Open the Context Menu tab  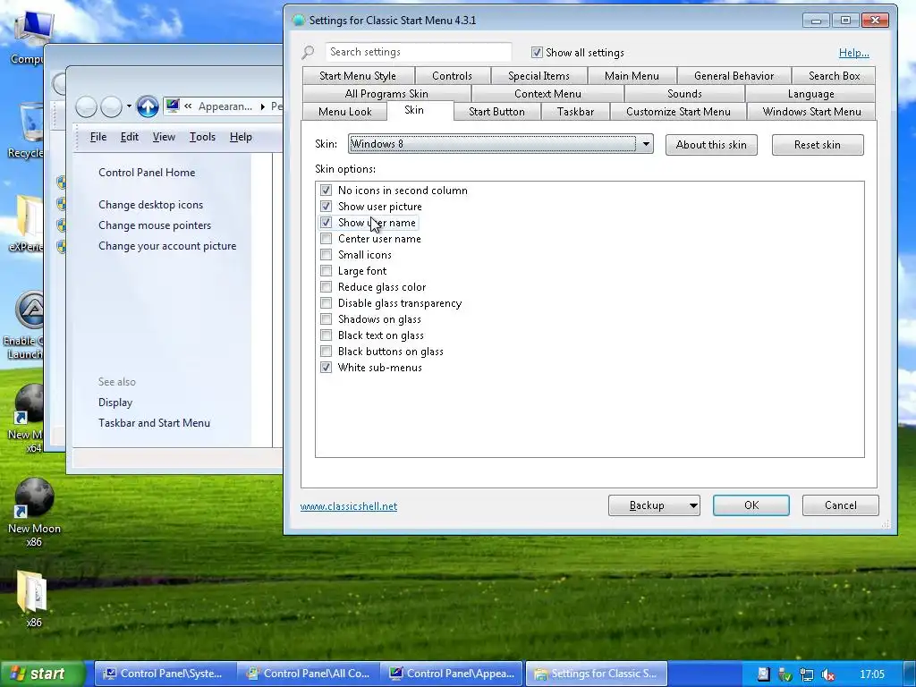[547, 93]
